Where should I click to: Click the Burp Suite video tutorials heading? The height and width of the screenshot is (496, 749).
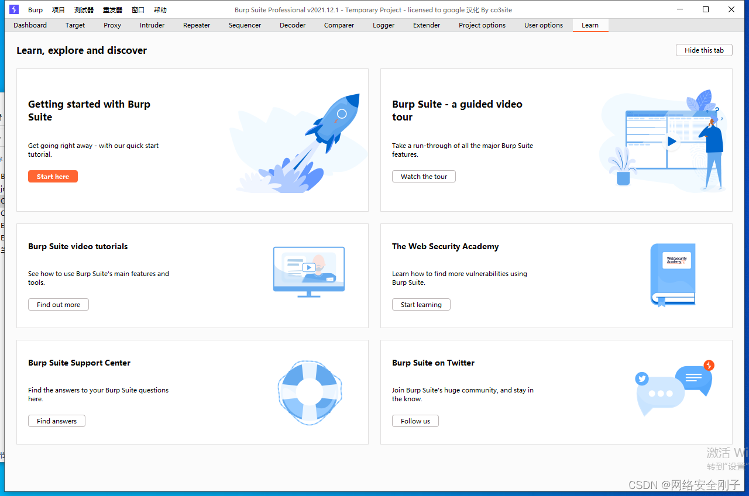point(78,246)
